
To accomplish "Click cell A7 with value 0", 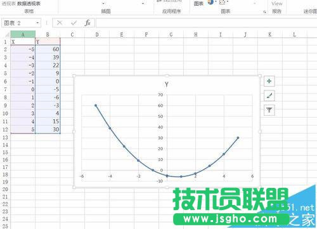I will (23, 89).
